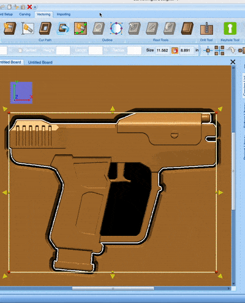This screenshot has width=245, height=303.
Task: Click the red X delete icon in quick toolbar
Action: point(29,7)
